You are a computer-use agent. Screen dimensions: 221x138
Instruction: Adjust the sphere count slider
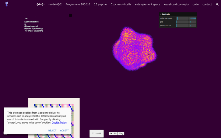[x=182, y=25]
